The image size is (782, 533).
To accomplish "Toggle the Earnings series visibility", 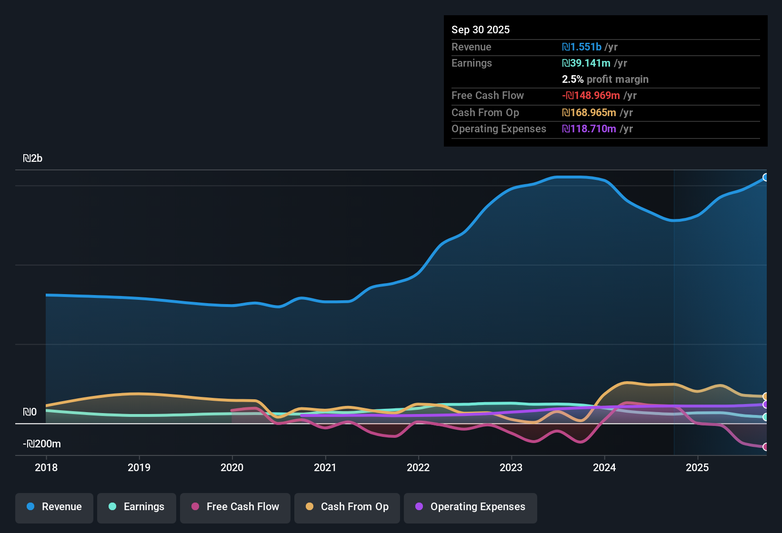I will click(x=136, y=507).
